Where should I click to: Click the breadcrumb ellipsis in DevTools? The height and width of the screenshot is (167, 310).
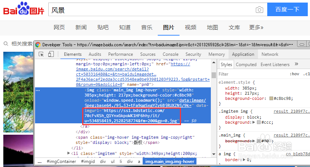point(39,162)
